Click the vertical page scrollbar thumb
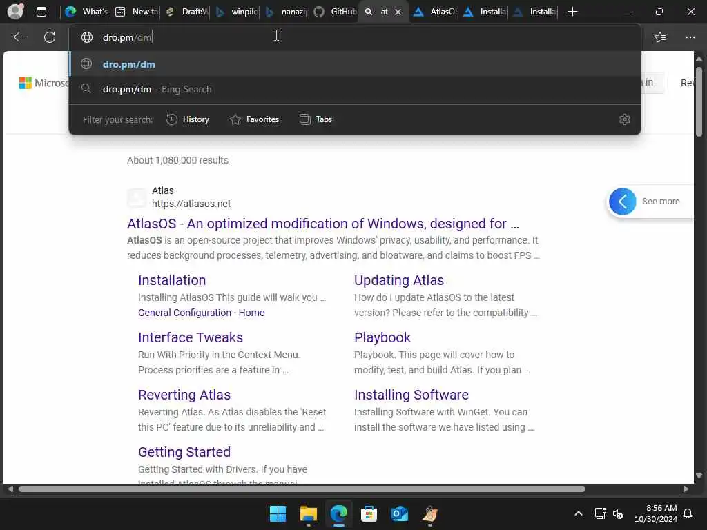This screenshot has width=707, height=530. point(699,101)
